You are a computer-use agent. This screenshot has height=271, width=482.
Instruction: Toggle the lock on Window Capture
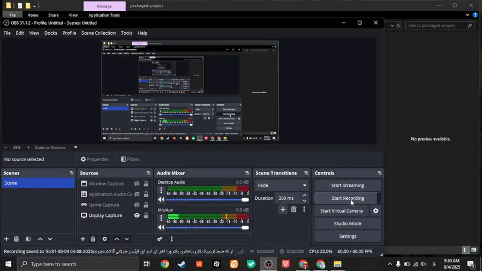click(146, 184)
